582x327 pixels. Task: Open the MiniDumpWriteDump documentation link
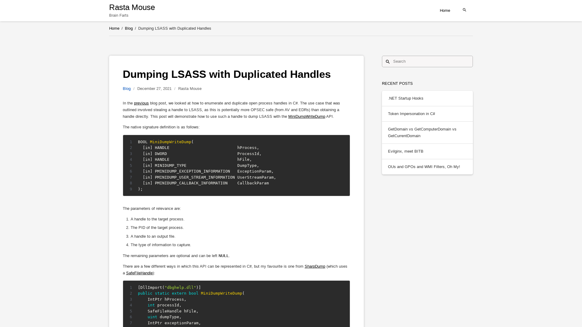(x=306, y=117)
